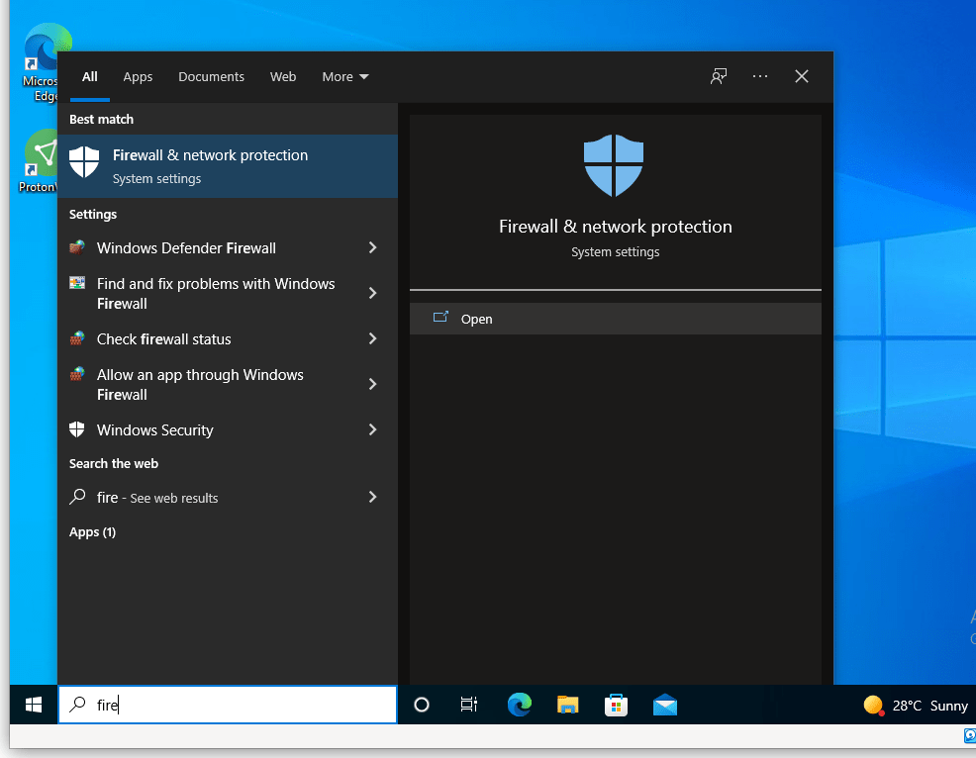Click the magnifier icon next to fire web results
The image size is (976, 758).
point(77,497)
